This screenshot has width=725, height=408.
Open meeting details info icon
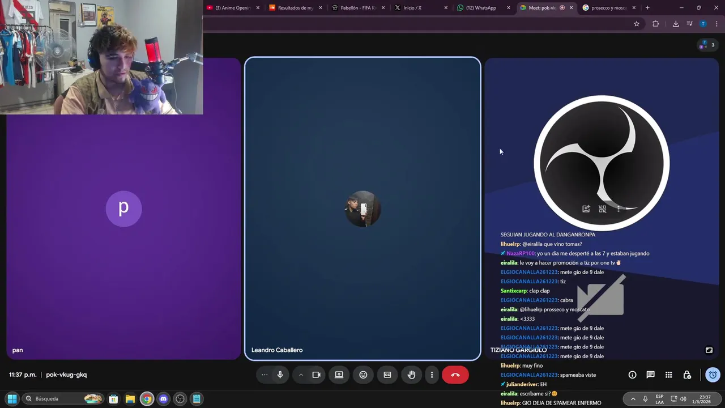pyautogui.click(x=633, y=375)
